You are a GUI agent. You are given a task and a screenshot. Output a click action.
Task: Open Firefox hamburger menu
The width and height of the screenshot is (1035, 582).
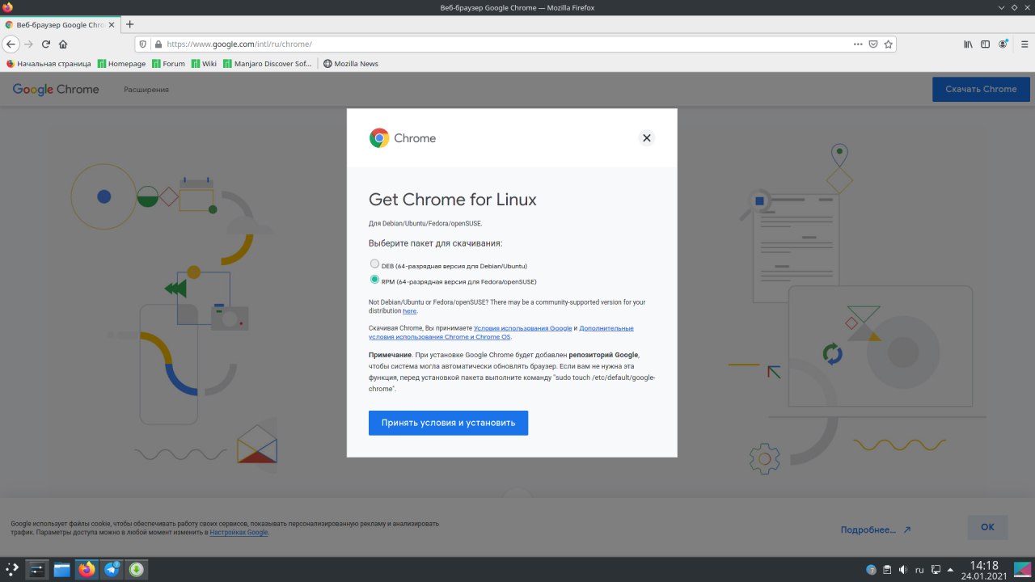click(x=1023, y=44)
